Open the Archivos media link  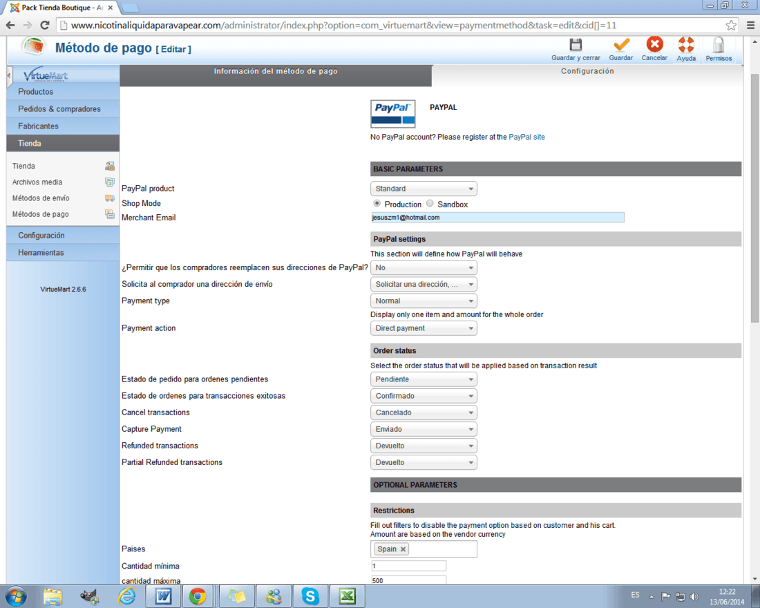[37, 182]
